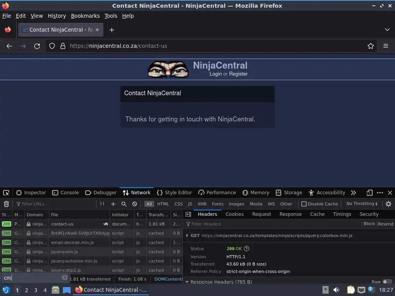The image size is (395, 296).
Task: Show the Timings details tab
Action: point(342,214)
